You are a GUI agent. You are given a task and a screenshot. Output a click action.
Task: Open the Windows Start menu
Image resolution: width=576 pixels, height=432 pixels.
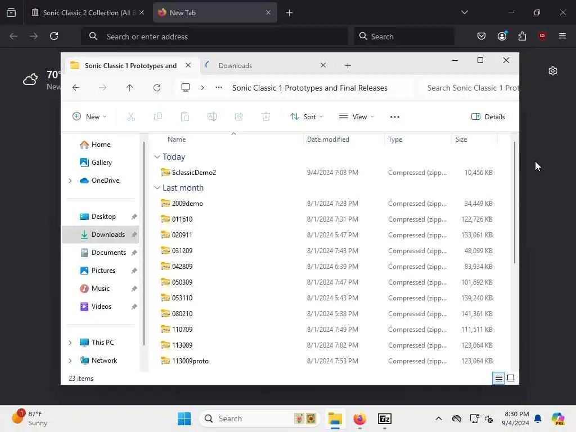coord(184,418)
